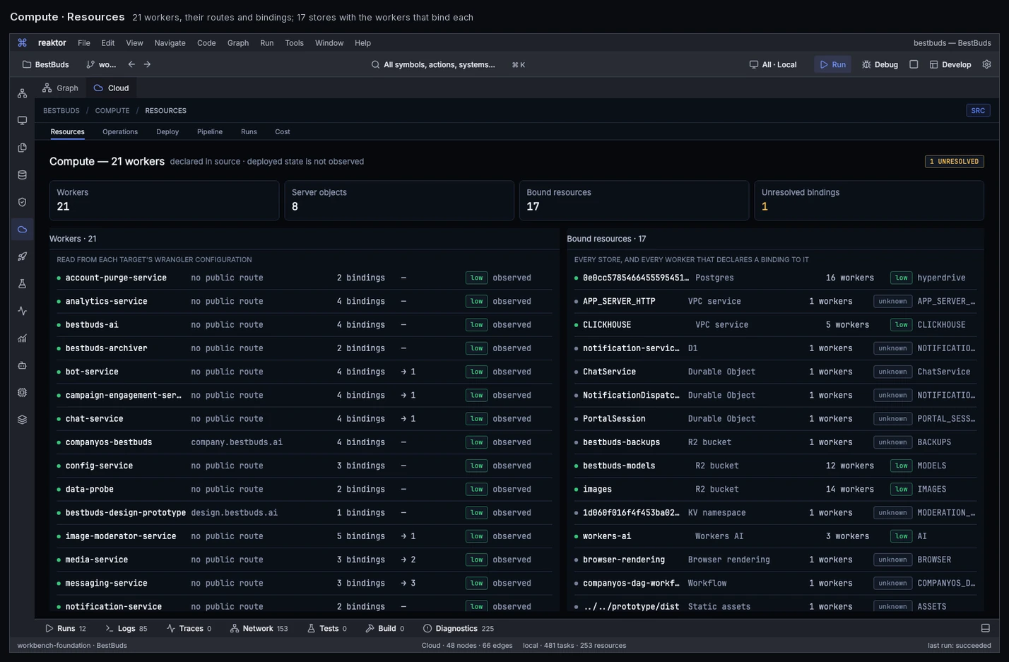The image size is (1009, 662).
Task: Open the All · Local target selector
Action: pyautogui.click(x=773, y=64)
